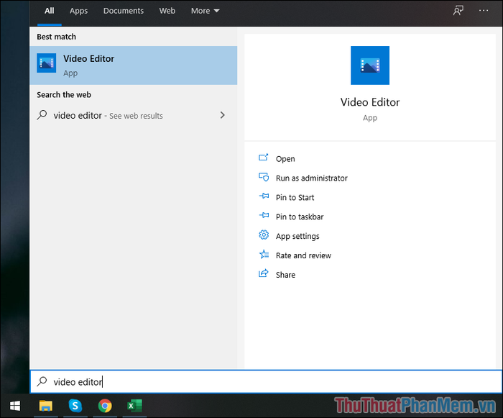Choose Rate and review

[303, 255]
